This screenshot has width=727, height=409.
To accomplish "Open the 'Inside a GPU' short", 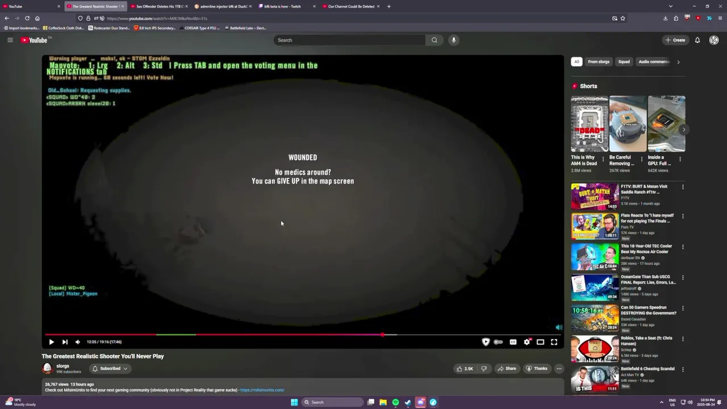I will (666, 124).
